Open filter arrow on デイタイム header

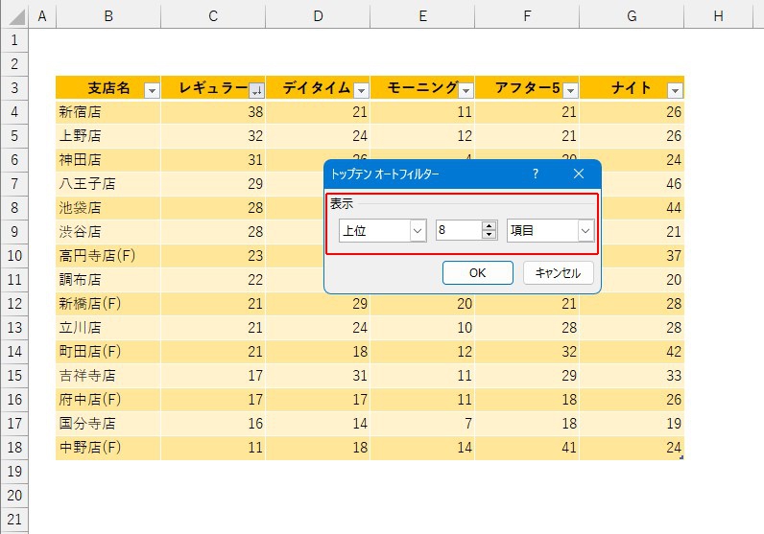(360, 90)
